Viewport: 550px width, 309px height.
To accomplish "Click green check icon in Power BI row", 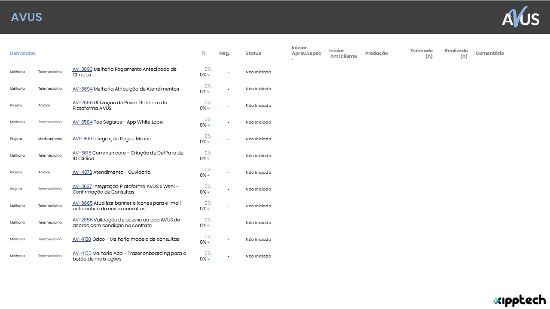I will (x=208, y=109).
